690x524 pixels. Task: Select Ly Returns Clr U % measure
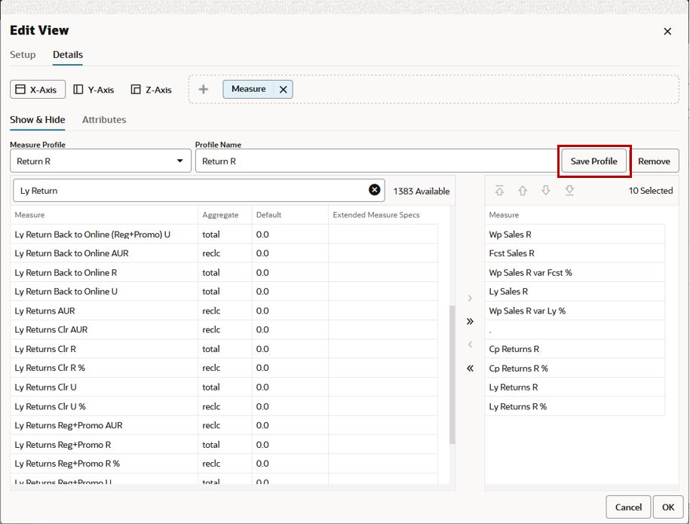pyautogui.click(x=224, y=406)
